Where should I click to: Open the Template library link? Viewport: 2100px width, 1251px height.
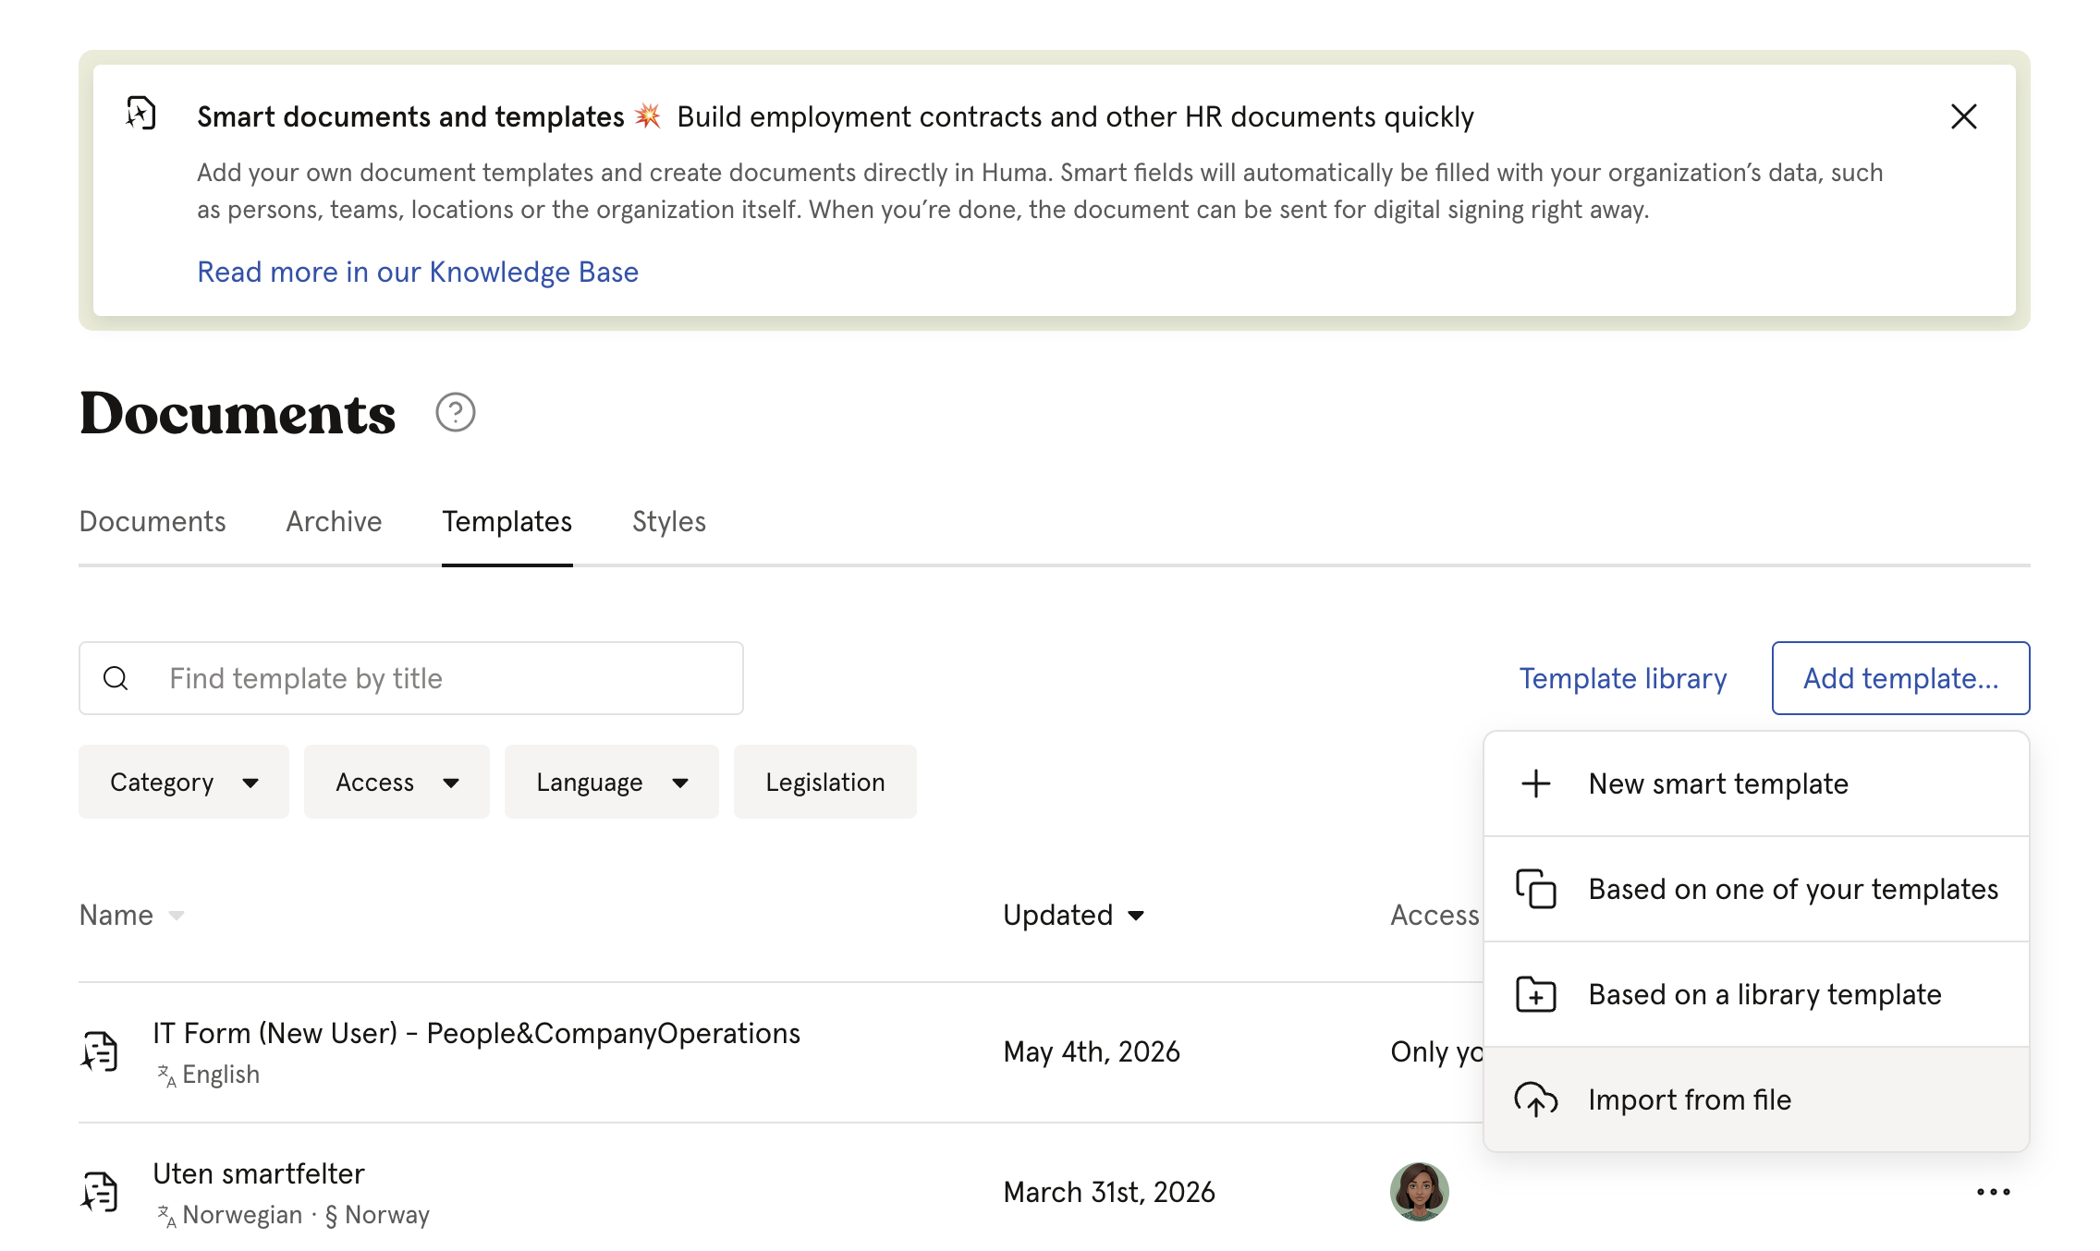point(1623,678)
